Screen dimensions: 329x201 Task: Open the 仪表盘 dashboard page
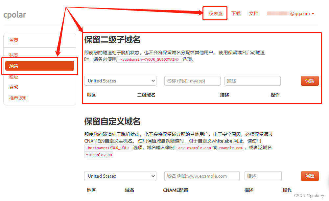coord(215,13)
